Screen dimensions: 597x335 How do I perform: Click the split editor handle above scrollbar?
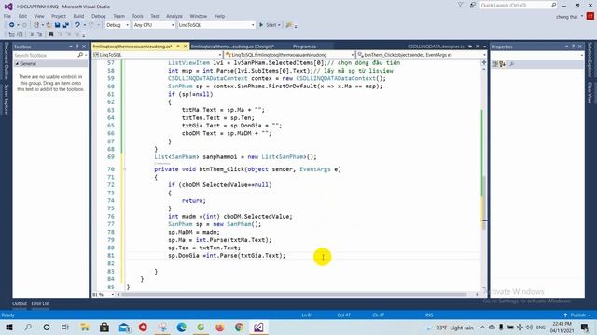[x=483, y=62]
